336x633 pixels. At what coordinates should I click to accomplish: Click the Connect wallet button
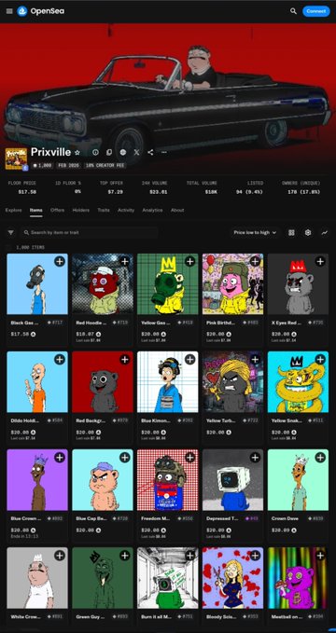[x=316, y=11]
